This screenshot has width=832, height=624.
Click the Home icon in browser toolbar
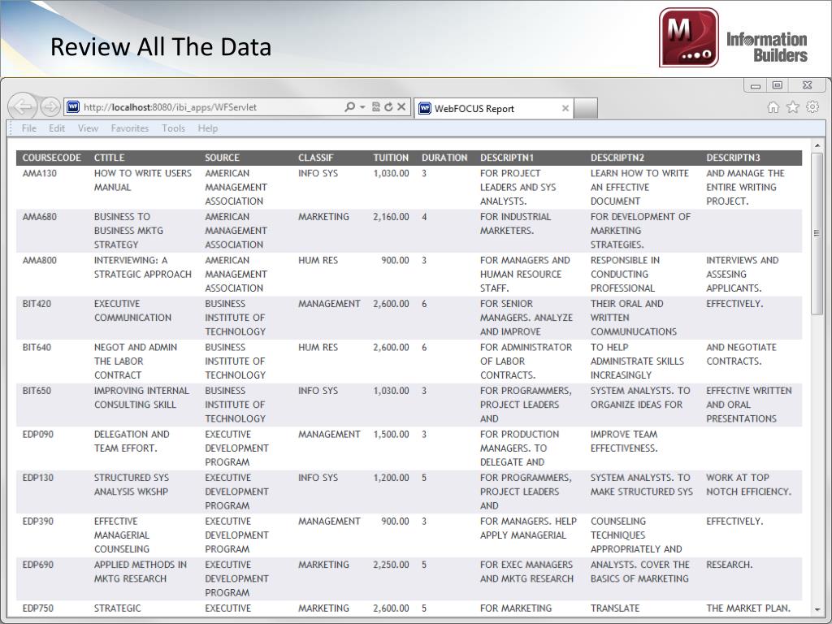[x=773, y=107]
